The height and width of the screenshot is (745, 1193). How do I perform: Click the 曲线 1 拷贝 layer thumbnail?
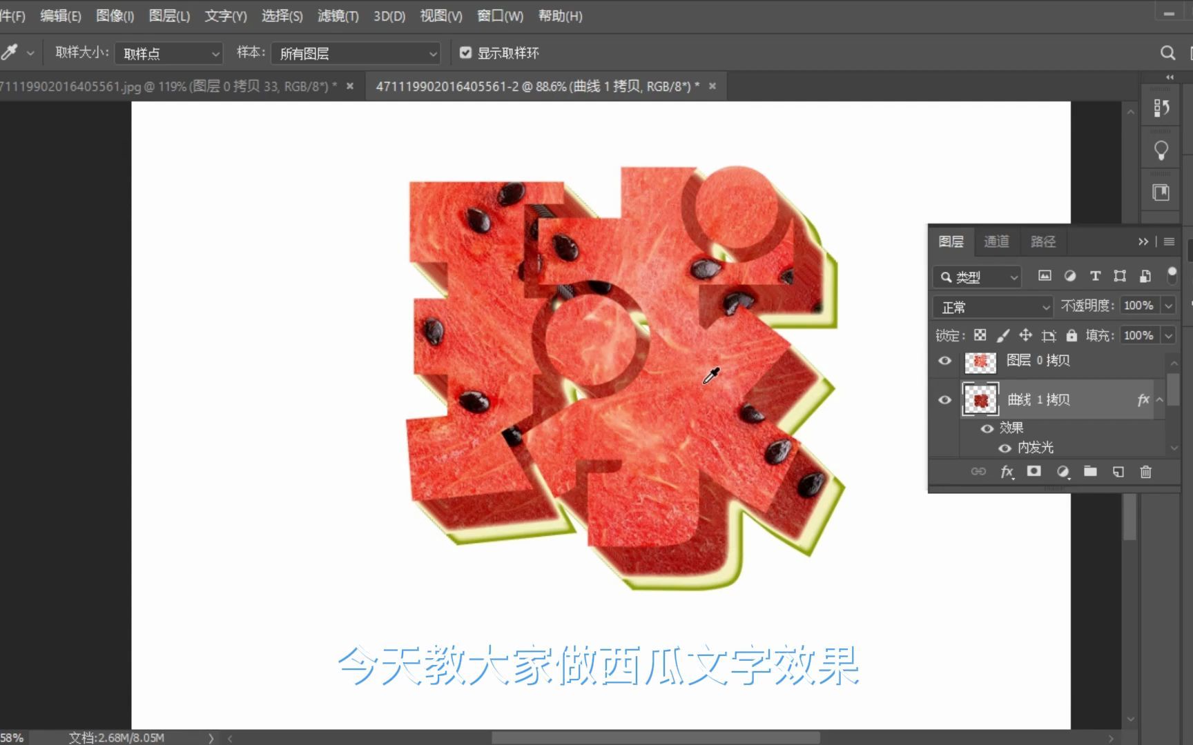click(x=980, y=399)
